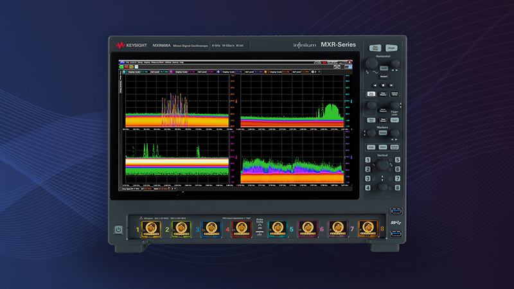This screenshot has height=289, width=514.
Task: Toggle Vertical channel 1 button
Action: 368,160
